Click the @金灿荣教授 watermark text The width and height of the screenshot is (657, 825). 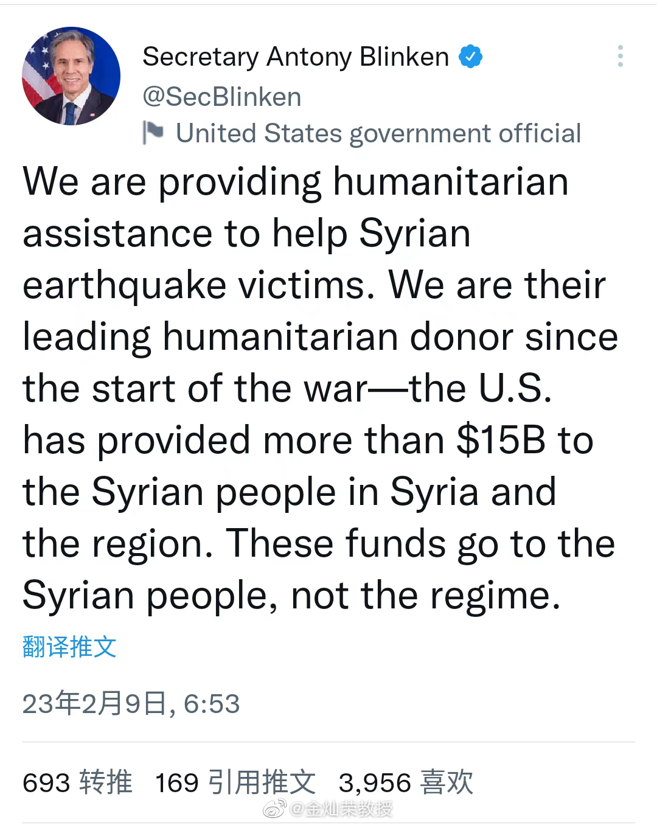coord(342,809)
